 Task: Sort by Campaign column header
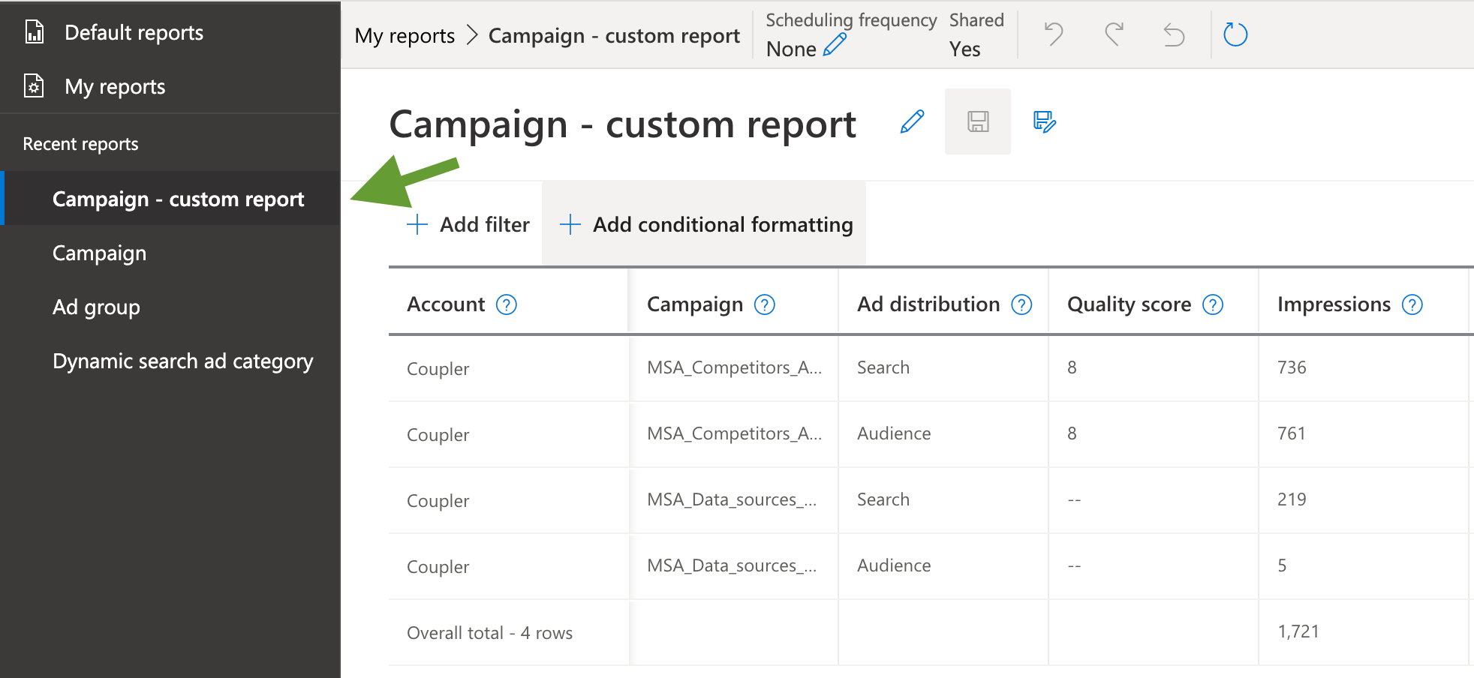(695, 304)
